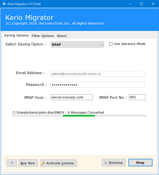The image size is (159, 175).
Task: Go back with the Previous button
Action: (114, 163)
